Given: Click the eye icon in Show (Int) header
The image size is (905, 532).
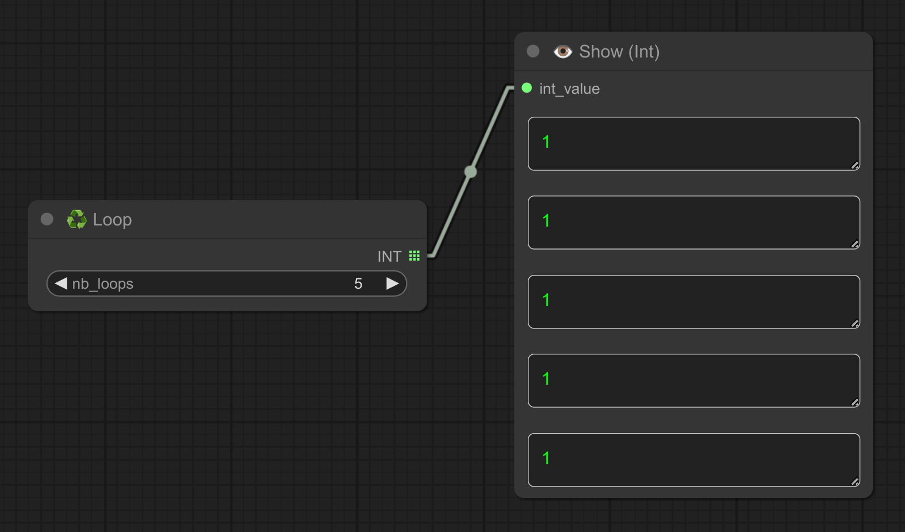Looking at the screenshot, I should (x=562, y=52).
